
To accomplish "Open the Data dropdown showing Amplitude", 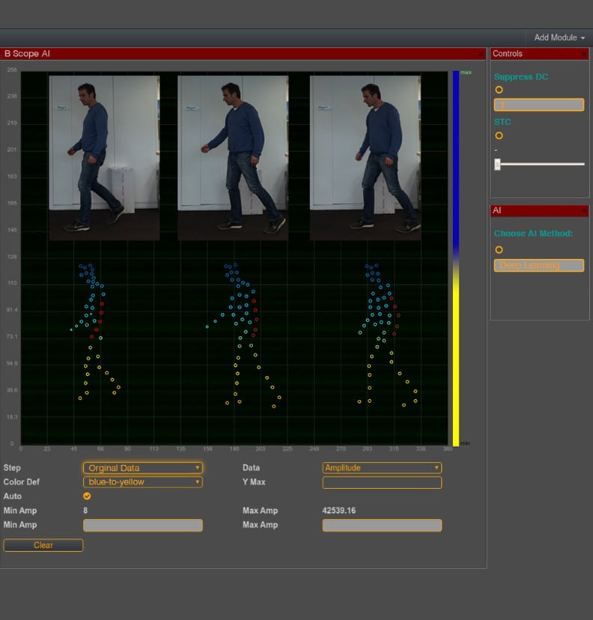I will pos(382,468).
